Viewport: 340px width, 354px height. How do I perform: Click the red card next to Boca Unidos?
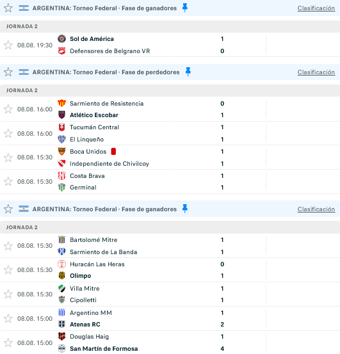tap(113, 152)
